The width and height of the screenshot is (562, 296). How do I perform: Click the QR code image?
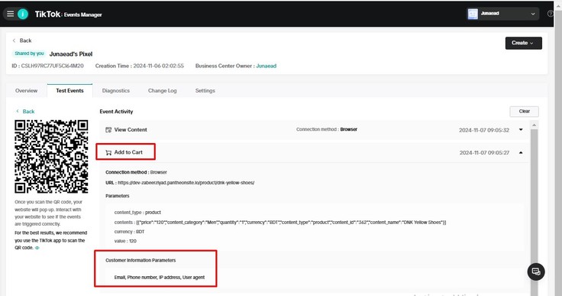pyautogui.click(x=51, y=156)
